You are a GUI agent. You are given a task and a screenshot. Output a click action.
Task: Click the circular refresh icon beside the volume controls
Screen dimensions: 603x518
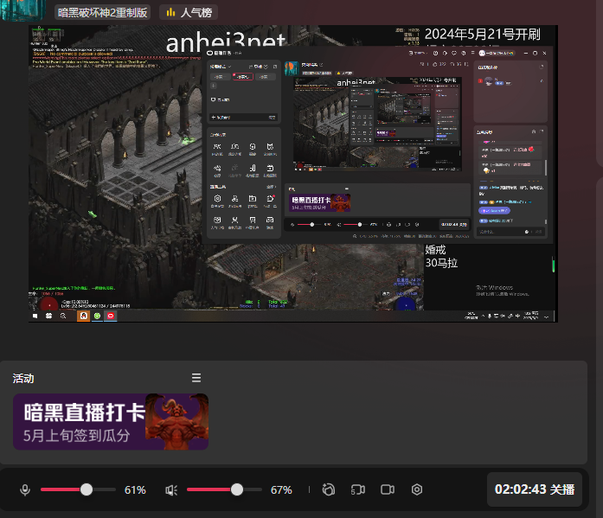click(x=329, y=489)
